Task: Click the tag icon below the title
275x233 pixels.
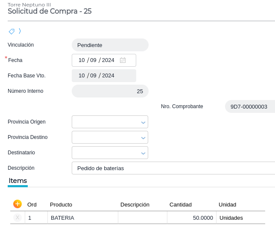Action: pyautogui.click(x=12, y=31)
